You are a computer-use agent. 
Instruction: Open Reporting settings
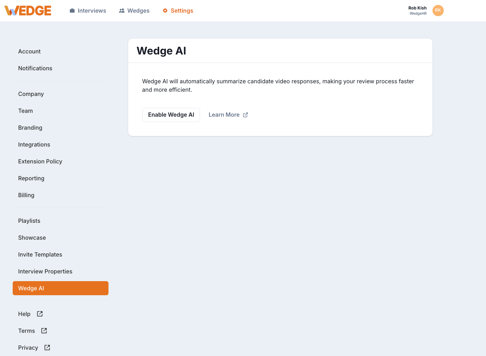[61, 178]
